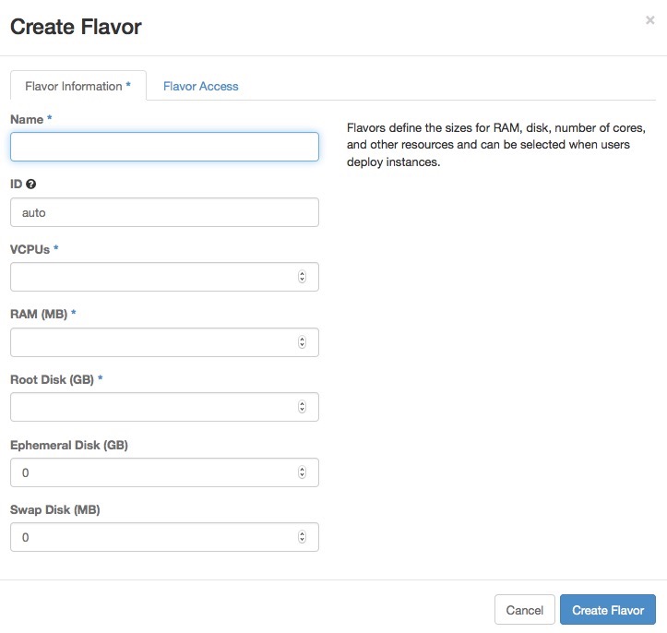
Task: Click the Ephemeral Disk stepper arrows
Action: tap(303, 472)
